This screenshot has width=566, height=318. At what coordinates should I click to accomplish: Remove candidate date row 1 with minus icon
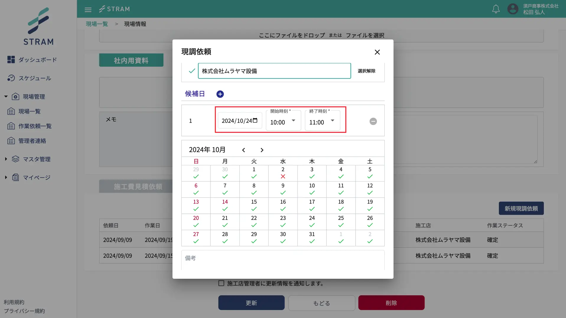pyautogui.click(x=373, y=121)
